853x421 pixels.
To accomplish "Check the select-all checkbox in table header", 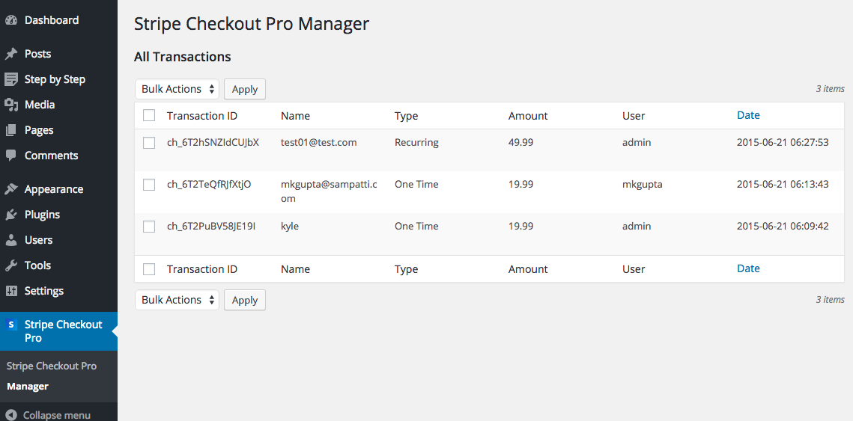I will [149, 115].
